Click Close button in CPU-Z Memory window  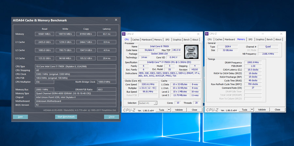click(x=277, y=110)
